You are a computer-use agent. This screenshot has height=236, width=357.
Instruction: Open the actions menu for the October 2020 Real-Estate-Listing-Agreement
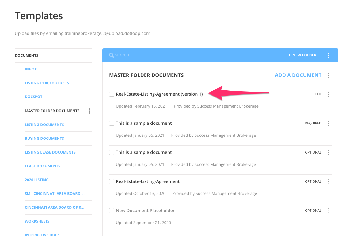coord(329,181)
